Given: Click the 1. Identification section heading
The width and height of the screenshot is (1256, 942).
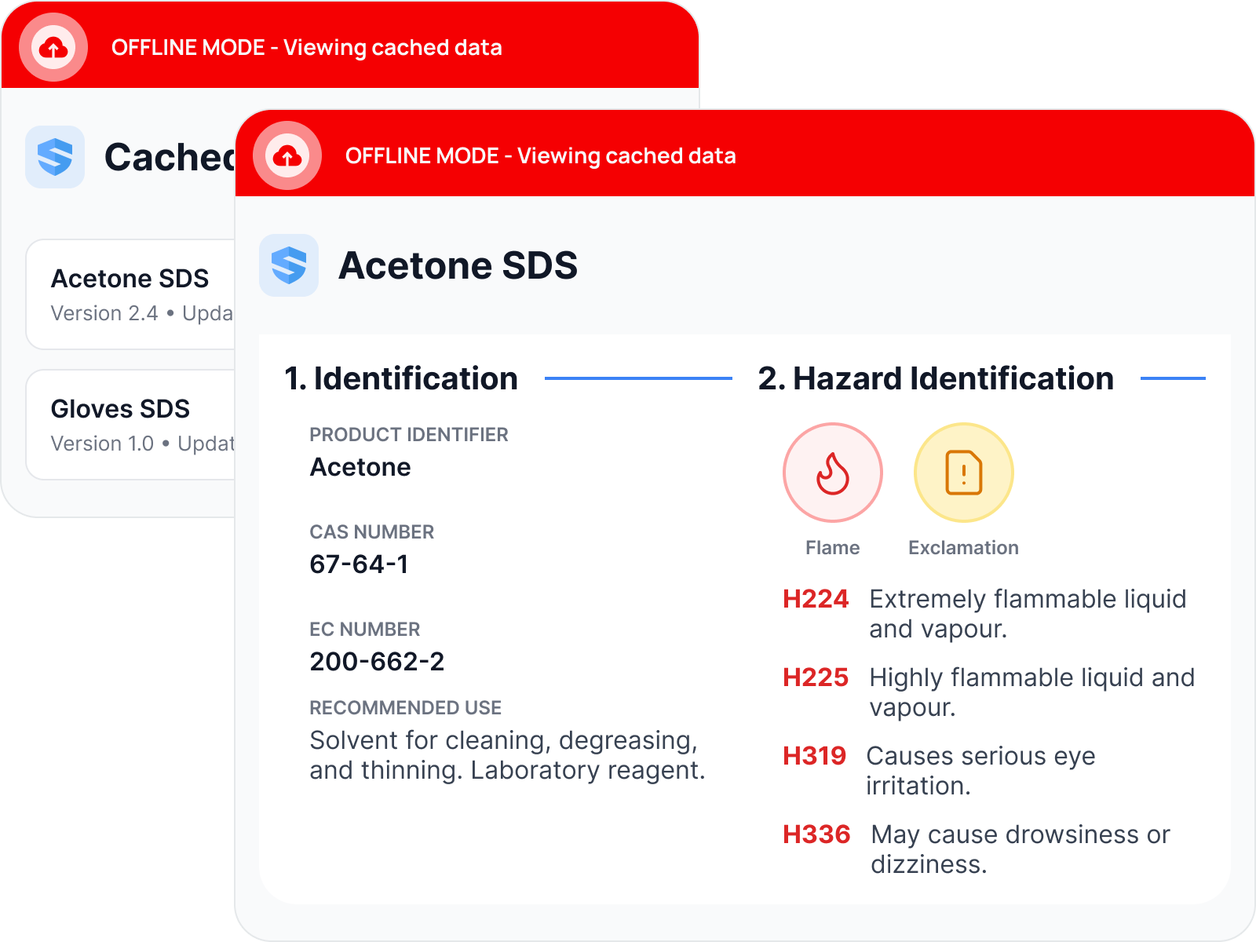Looking at the screenshot, I should [x=401, y=378].
